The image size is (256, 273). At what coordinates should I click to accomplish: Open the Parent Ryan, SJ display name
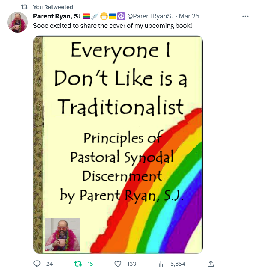(57, 16)
